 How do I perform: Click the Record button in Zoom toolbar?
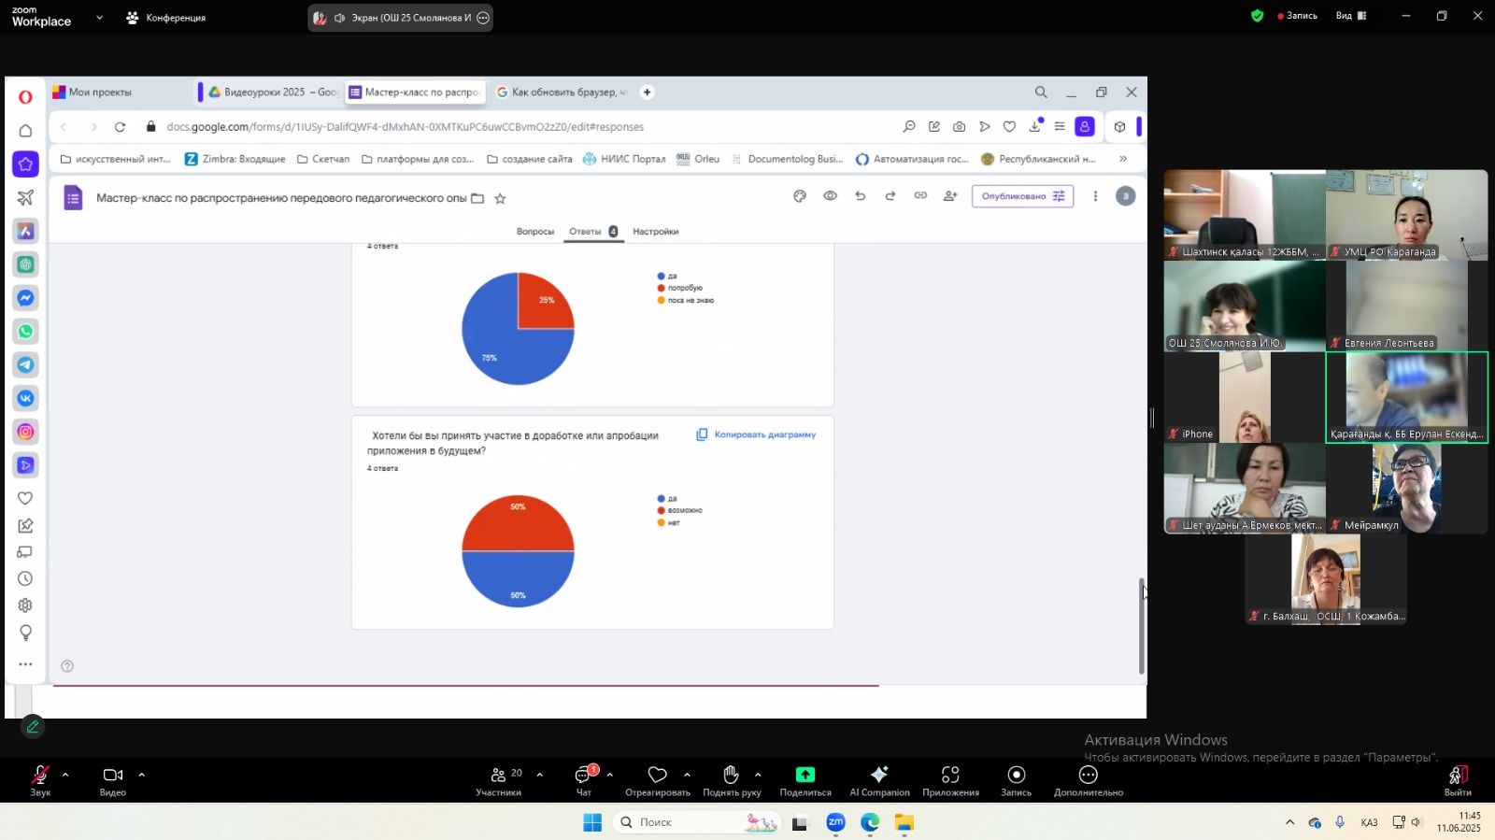pos(1016,779)
